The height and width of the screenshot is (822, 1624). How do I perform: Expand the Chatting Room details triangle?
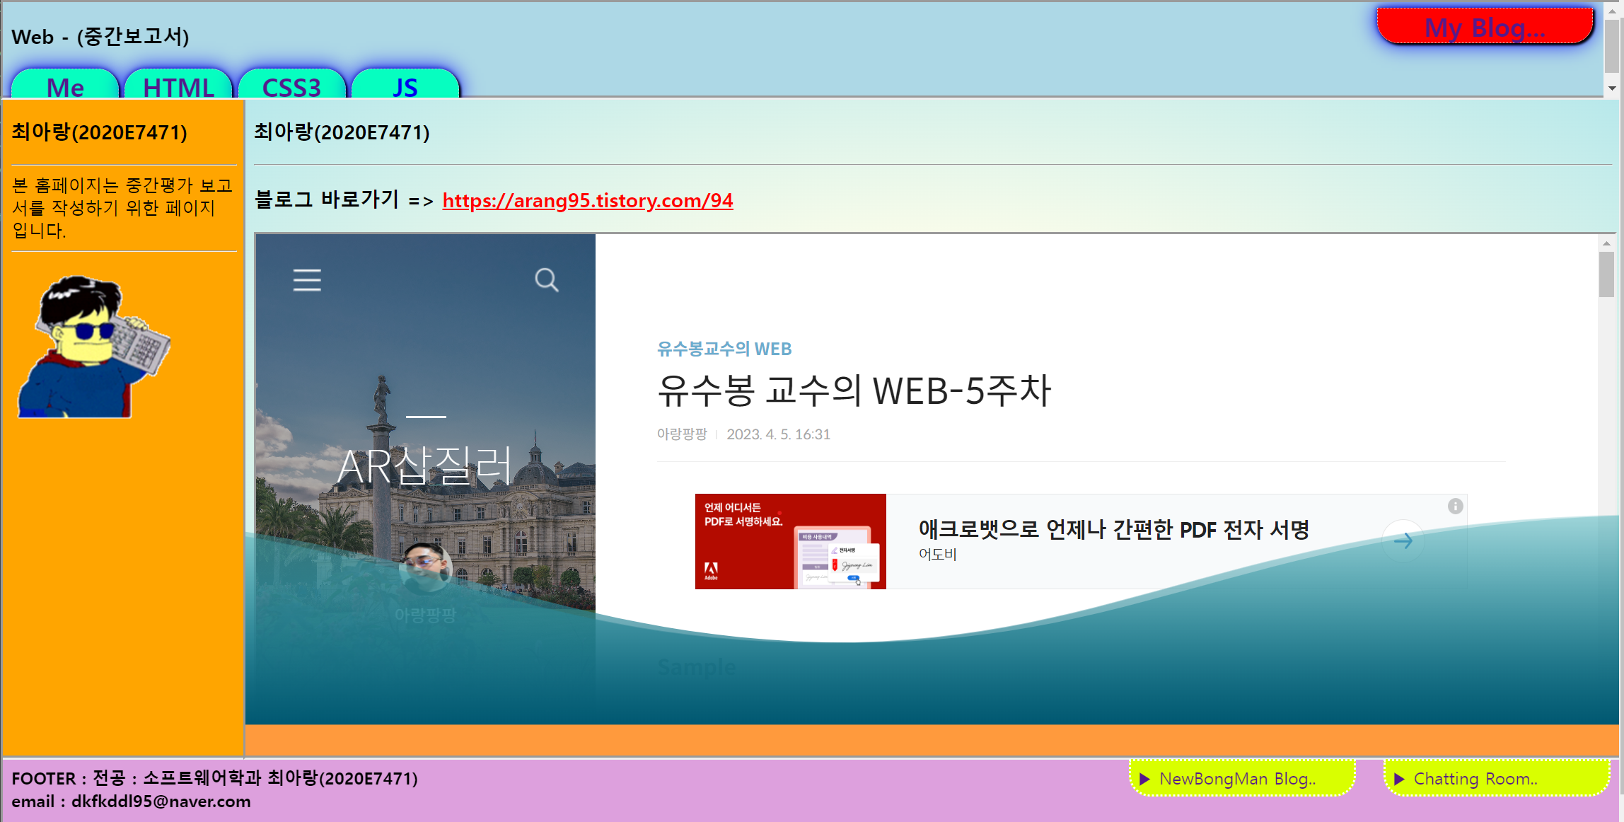1398,779
